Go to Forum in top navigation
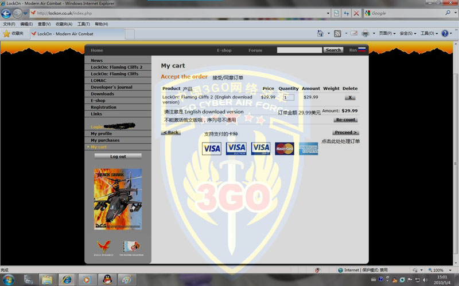 255,50
